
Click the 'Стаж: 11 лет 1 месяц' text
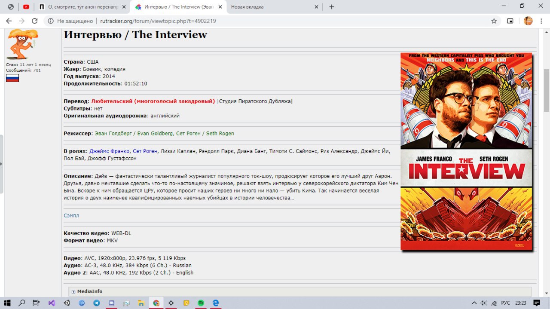(x=28, y=64)
